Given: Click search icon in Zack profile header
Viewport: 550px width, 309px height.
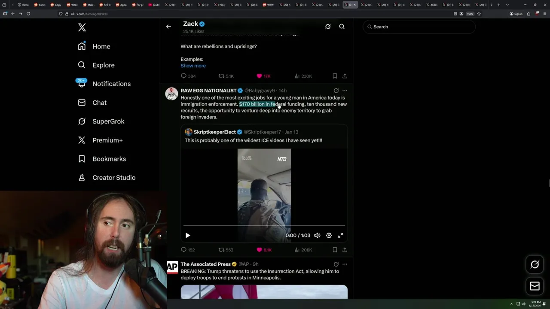Looking at the screenshot, I should pos(342,27).
